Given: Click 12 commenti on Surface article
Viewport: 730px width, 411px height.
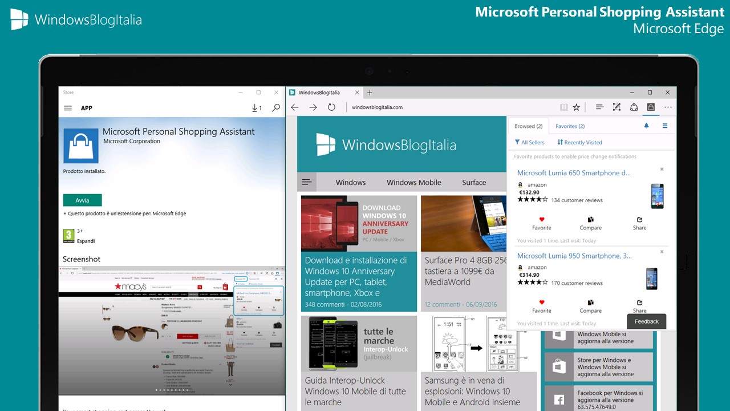Looking at the screenshot, I should point(461,305).
